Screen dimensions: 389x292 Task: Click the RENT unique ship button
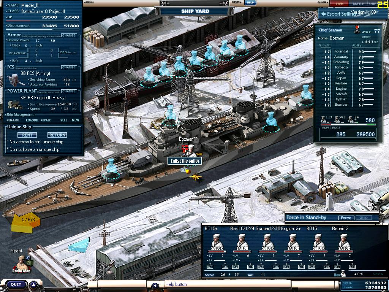(27, 135)
